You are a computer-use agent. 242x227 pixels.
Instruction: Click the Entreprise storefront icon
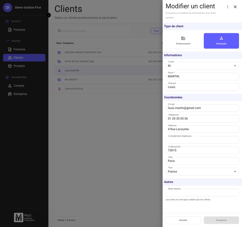pos(10,94)
